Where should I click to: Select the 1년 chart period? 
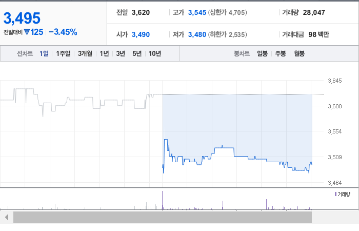click(104, 53)
